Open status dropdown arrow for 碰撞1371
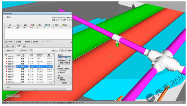The image size is (187, 106). coord(29,80)
